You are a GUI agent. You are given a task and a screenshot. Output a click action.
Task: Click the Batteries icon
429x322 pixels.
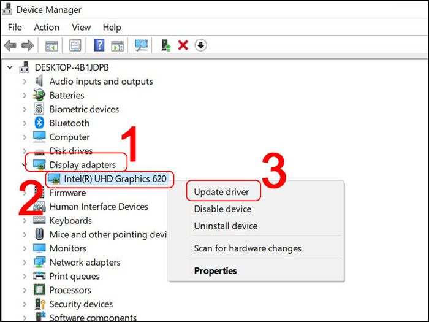[39, 95]
